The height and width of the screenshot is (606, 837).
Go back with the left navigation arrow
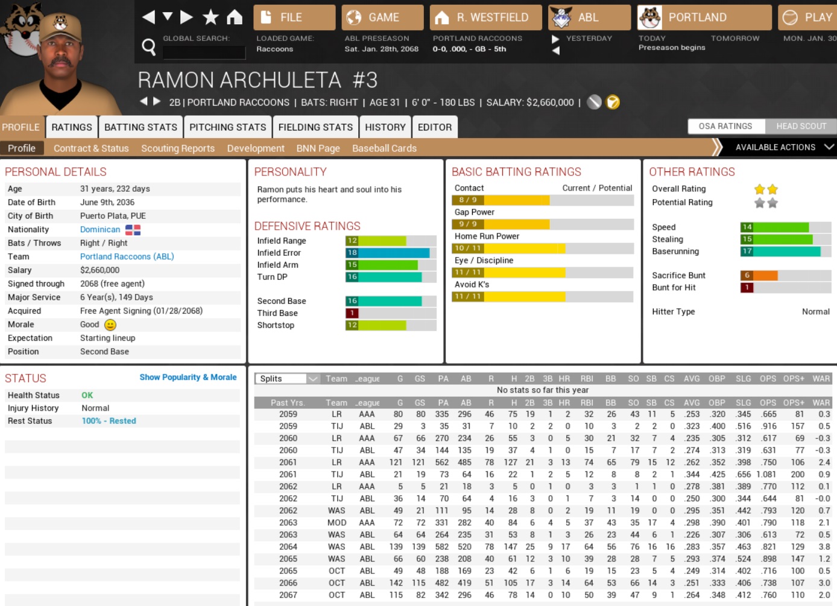pos(148,17)
